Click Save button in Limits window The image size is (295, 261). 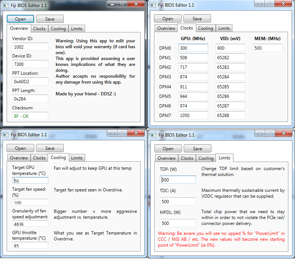[197, 149]
